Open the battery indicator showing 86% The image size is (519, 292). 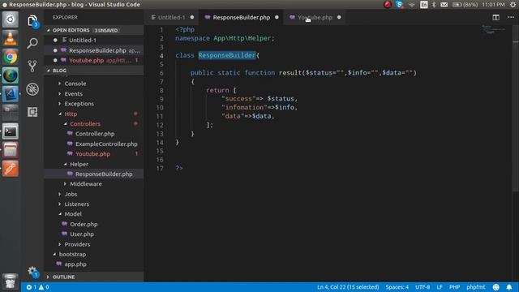pyautogui.click(x=465, y=4)
